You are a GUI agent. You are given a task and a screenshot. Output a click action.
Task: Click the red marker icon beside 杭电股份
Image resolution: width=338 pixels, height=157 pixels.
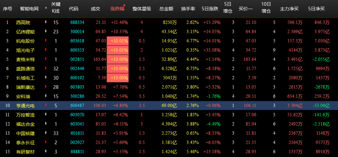click(46, 41)
